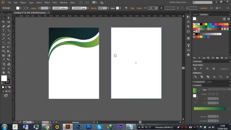
Task: Click the Trim pathfinder icon
Action: (202, 77)
